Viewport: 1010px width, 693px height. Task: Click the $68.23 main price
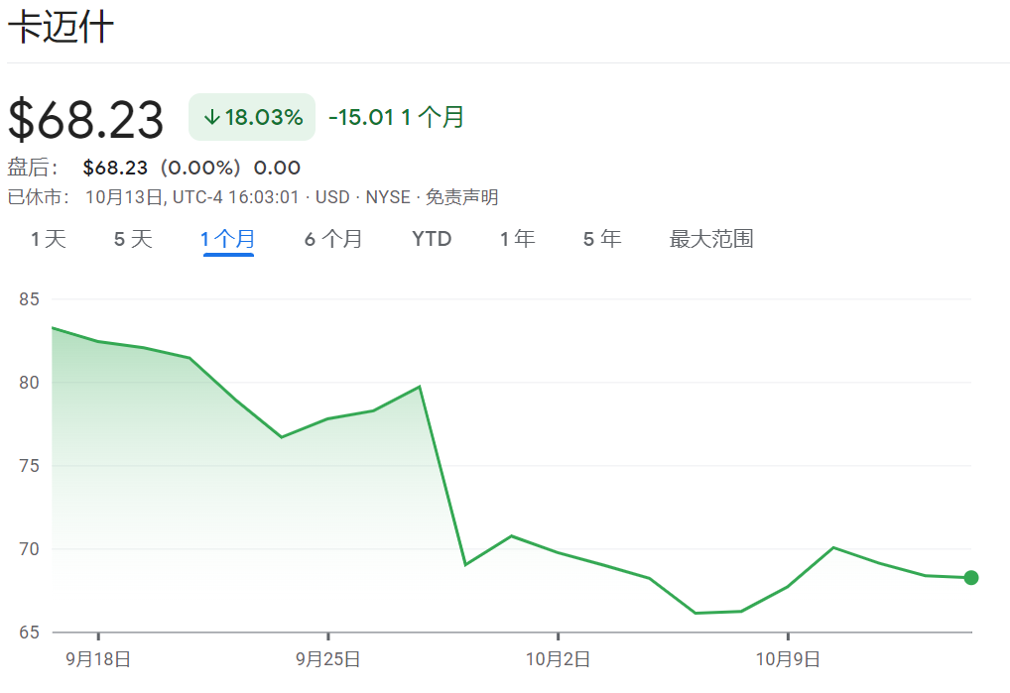tap(85, 119)
